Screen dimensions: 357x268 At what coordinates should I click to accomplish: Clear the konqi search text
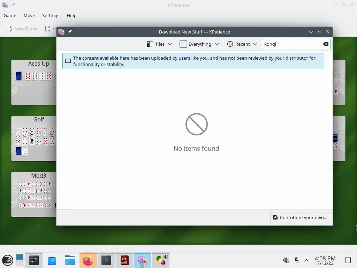[326, 44]
